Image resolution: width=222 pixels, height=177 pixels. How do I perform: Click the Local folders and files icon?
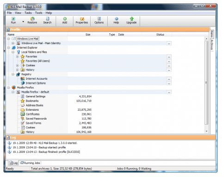18,52
